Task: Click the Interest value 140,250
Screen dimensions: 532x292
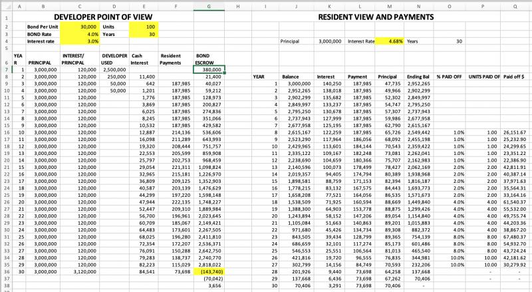Action: [x=332, y=84]
